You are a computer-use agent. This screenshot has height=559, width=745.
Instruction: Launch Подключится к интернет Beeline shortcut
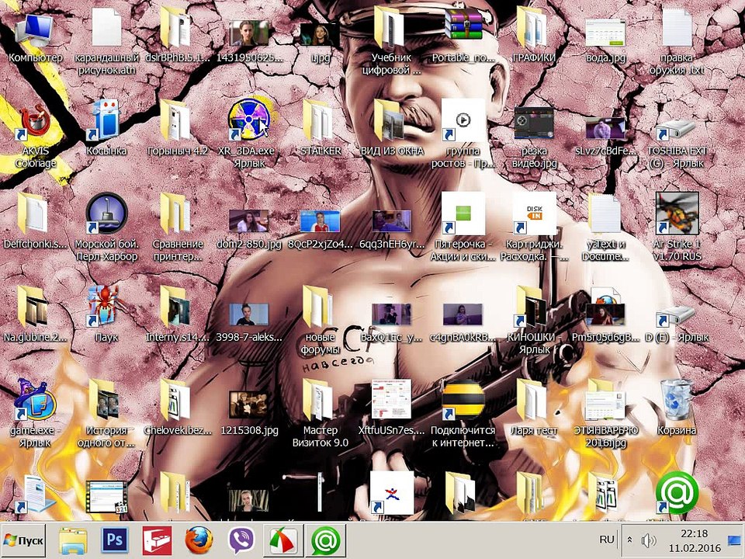point(463,401)
